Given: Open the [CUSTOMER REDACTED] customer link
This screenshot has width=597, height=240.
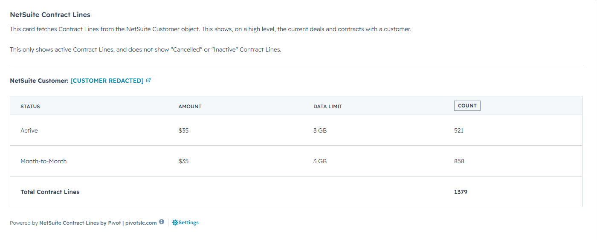Looking at the screenshot, I should coord(107,81).
